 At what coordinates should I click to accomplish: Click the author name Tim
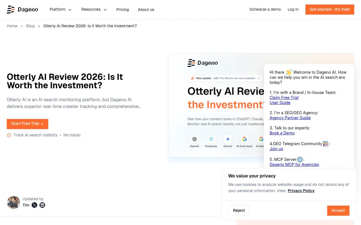tap(26, 205)
